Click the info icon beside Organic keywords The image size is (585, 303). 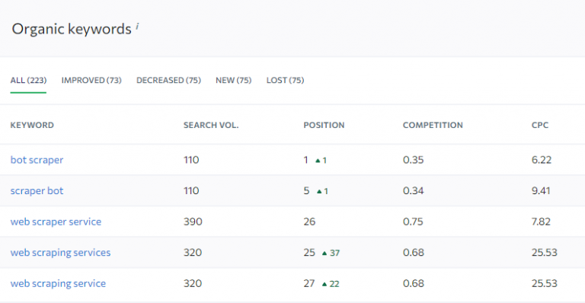(x=137, y=27)
